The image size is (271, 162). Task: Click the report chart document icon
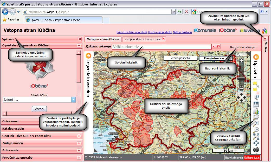click(256, 111)
